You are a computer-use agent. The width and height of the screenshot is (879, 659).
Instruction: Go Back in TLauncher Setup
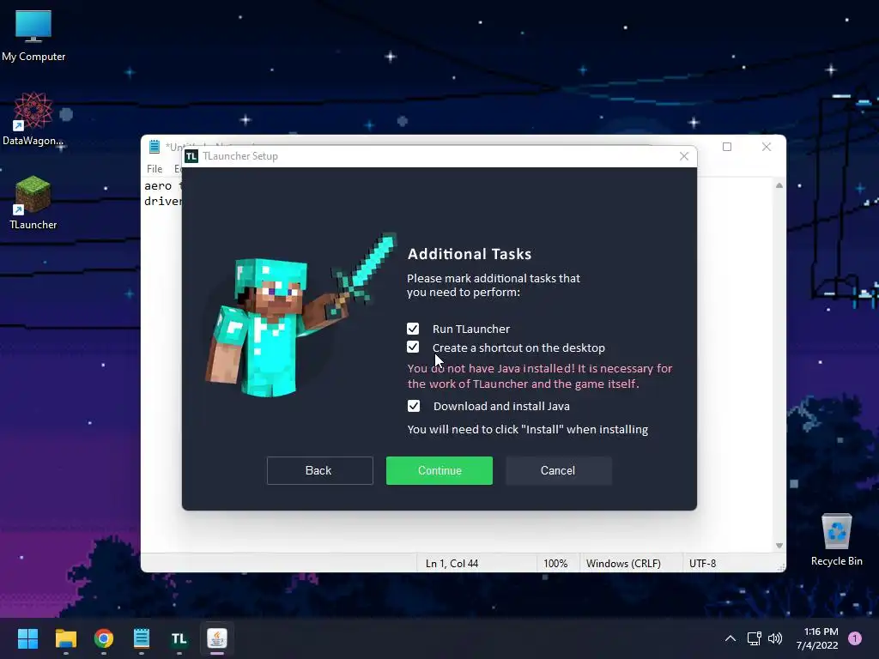pos(319,470)
